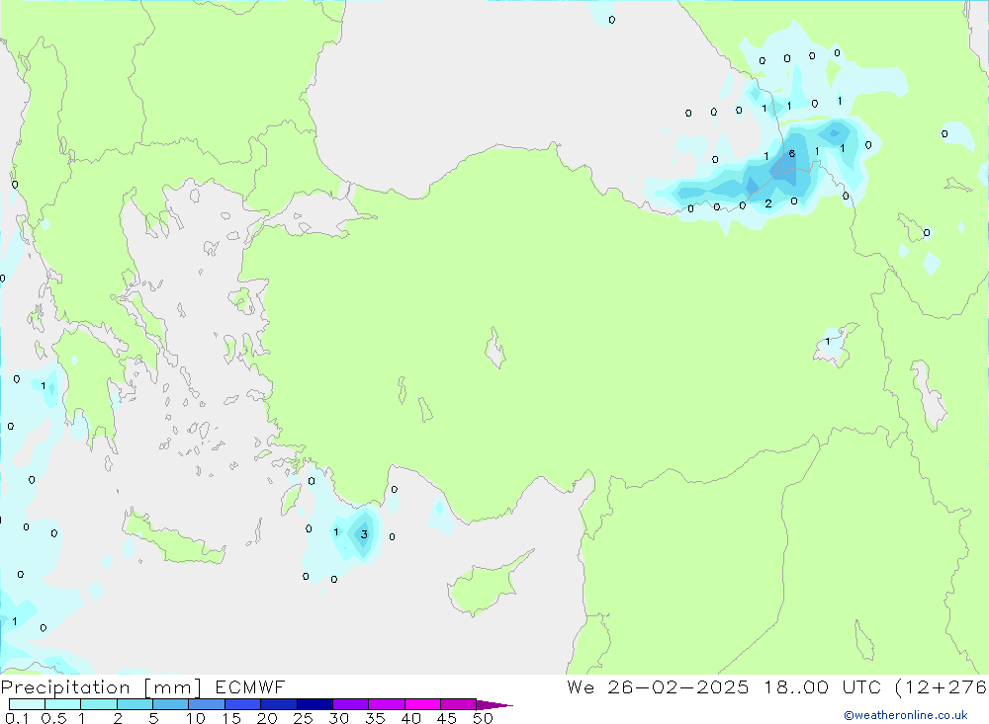The image size is (989, 724).
Task: Pick the 15–20 mm legend color swatch
Action: (243, 704)
